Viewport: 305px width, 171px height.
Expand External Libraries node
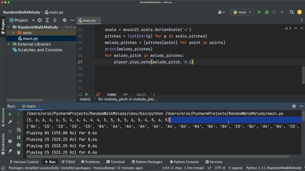click(x=9, y=44)
